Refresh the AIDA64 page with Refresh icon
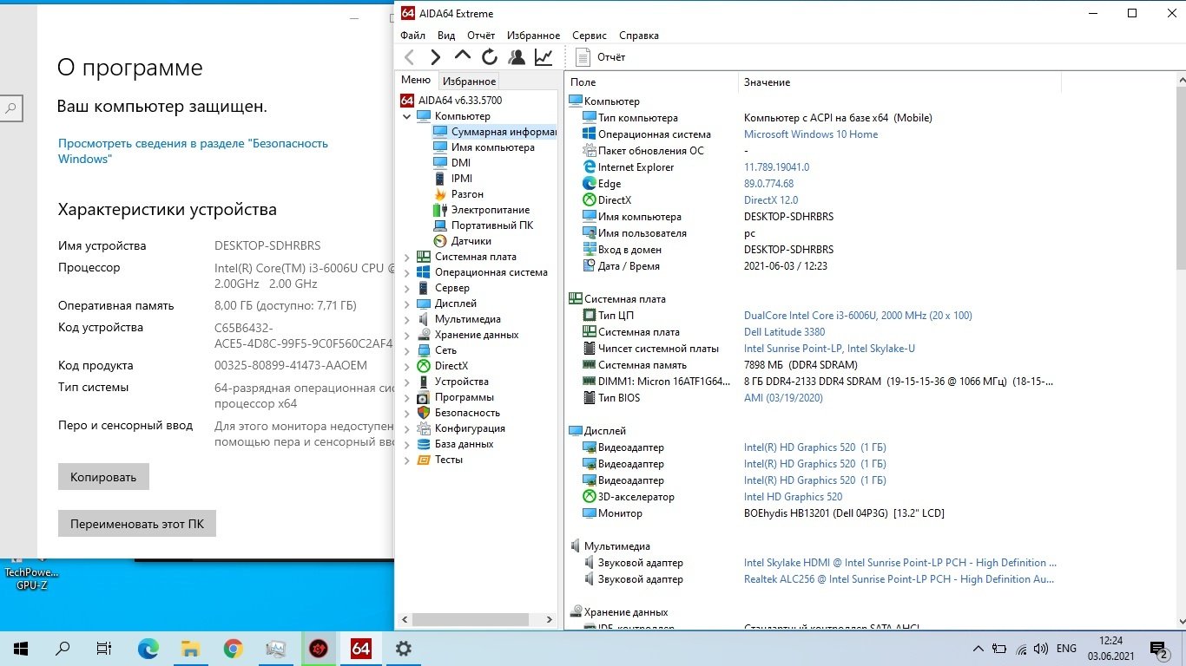 click(490, 57)
